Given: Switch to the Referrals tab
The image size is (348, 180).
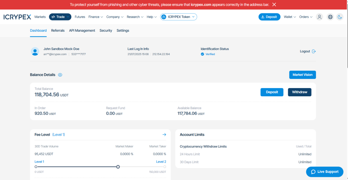Looking at the screenshot, I should pos(58,31).
